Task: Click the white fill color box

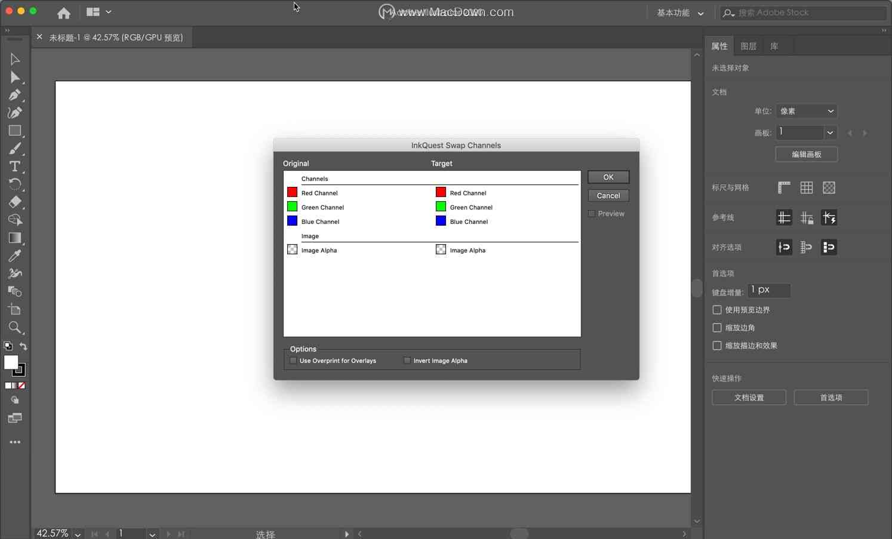Action: click(x=11, y=362)
